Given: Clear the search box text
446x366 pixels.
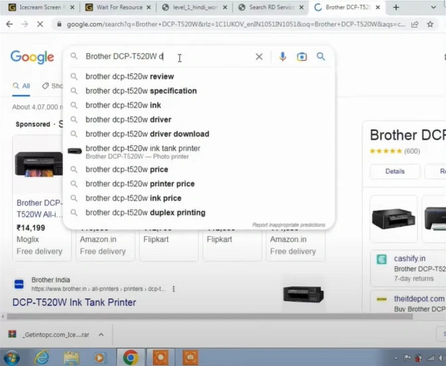Looking at the screenshot, I should (259, 57).
